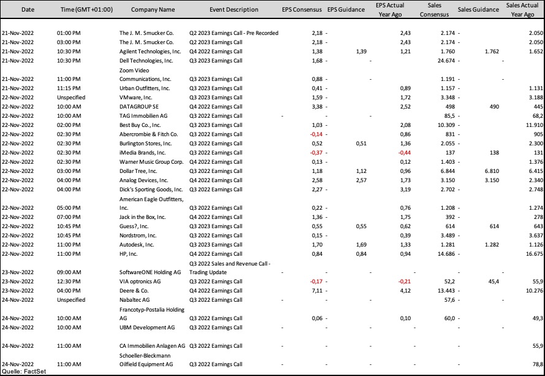This screenshot has width=545, height=376.
Task: Select the 07:00 PM time cell
Action: tap(69, 217)
